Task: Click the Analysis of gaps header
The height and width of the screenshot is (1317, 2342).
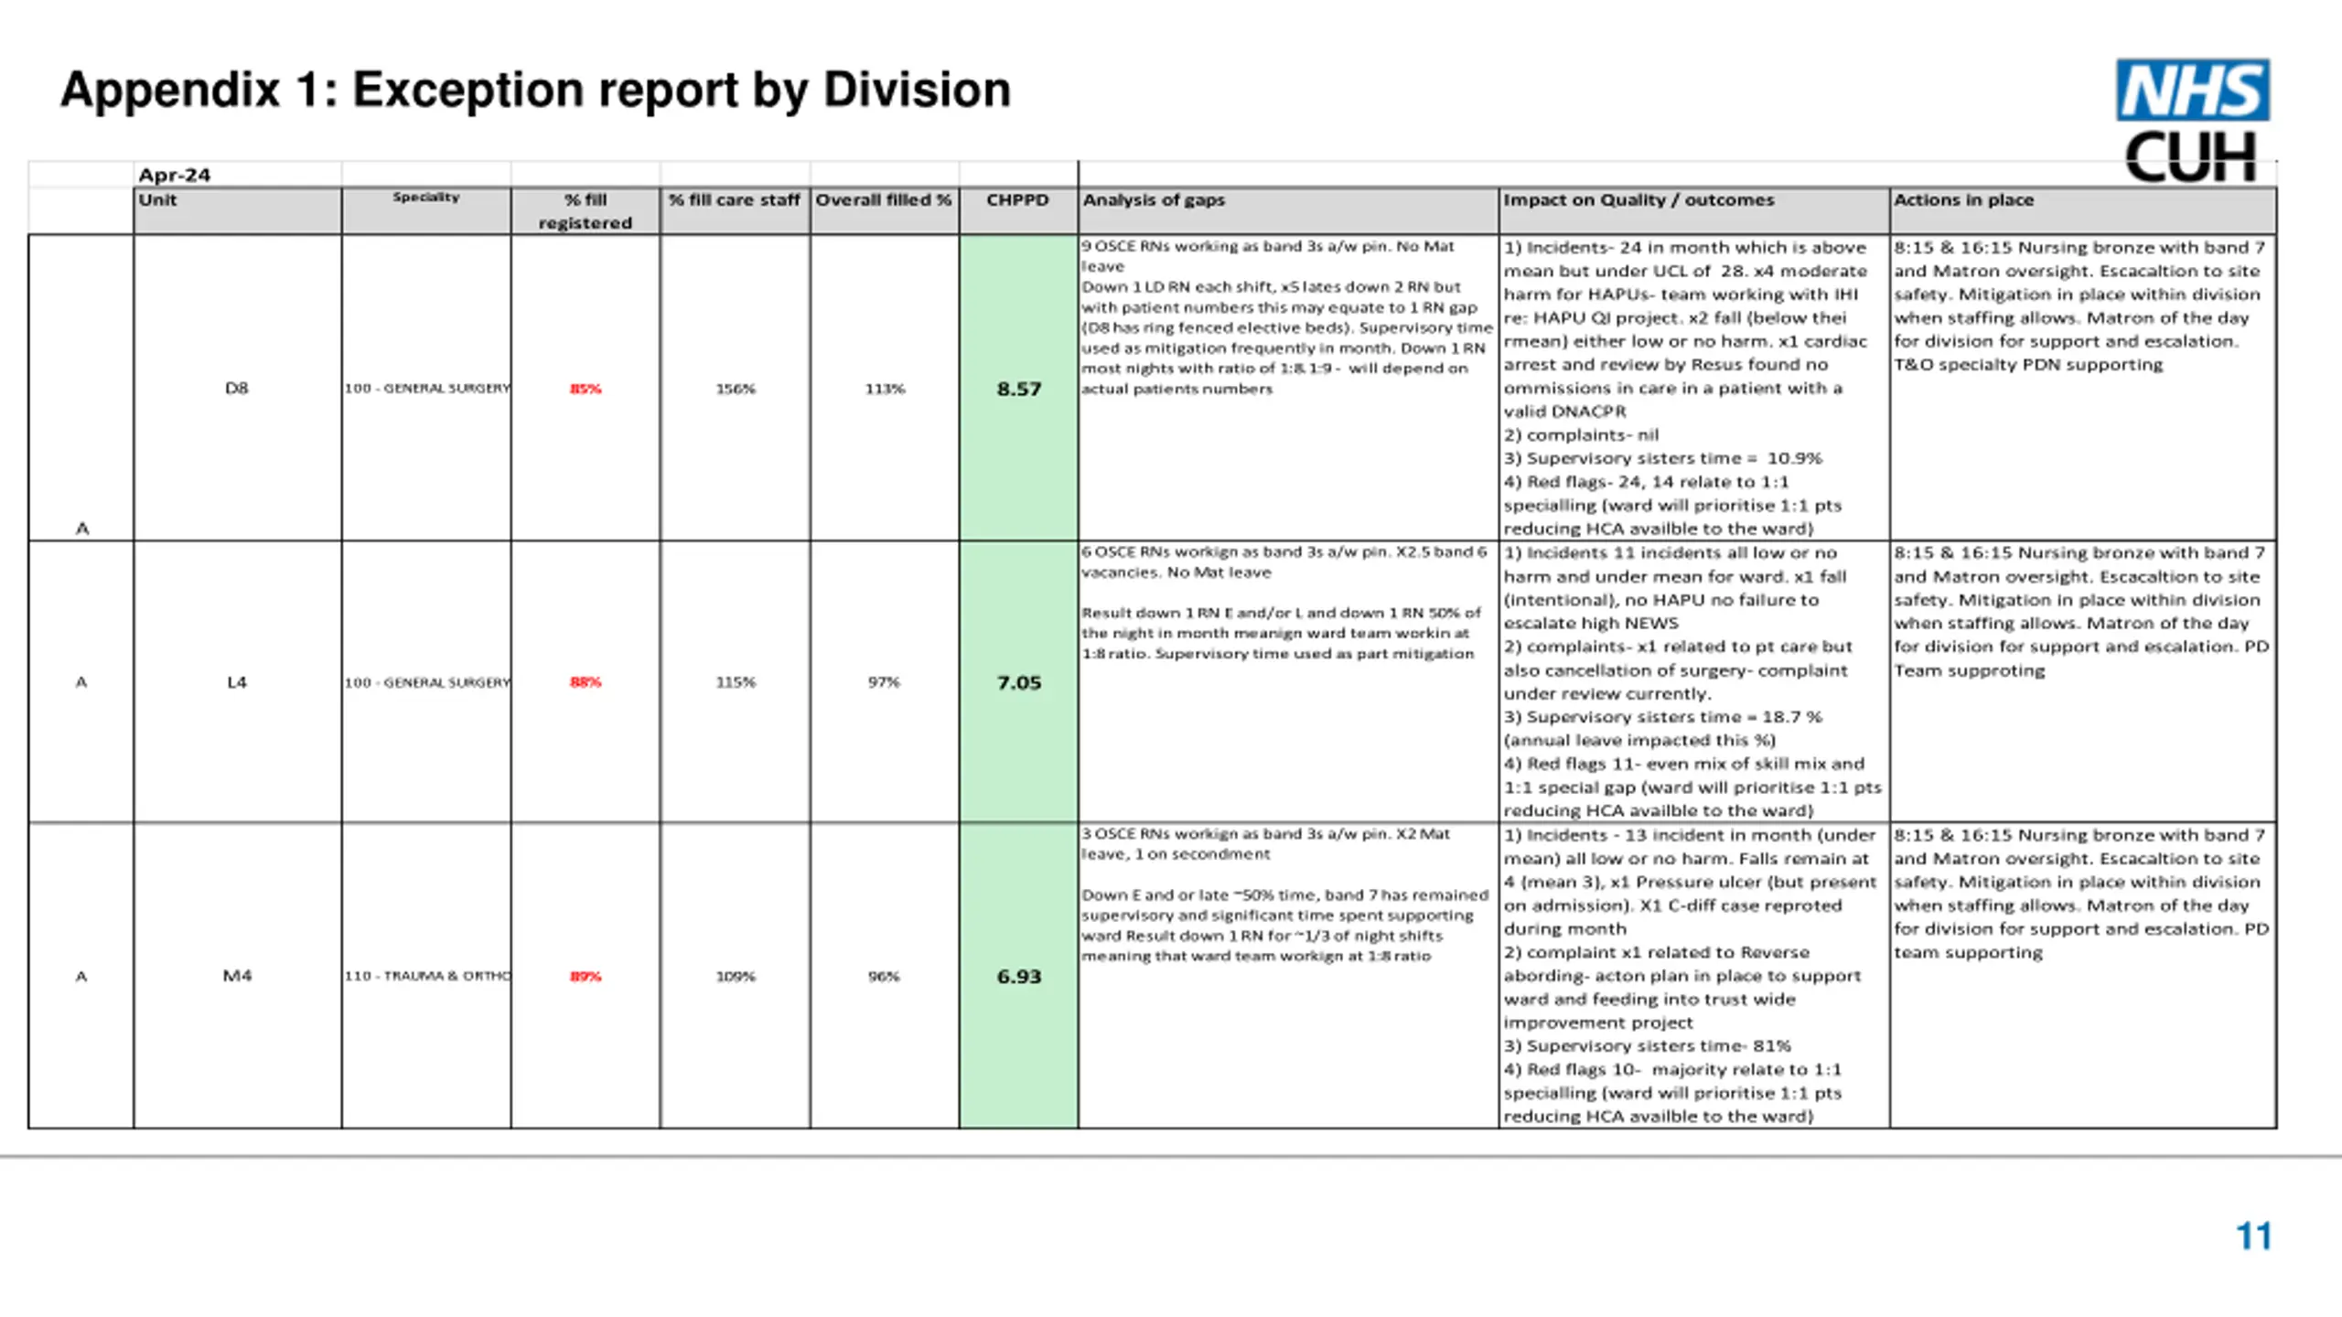Action: 1153,200
